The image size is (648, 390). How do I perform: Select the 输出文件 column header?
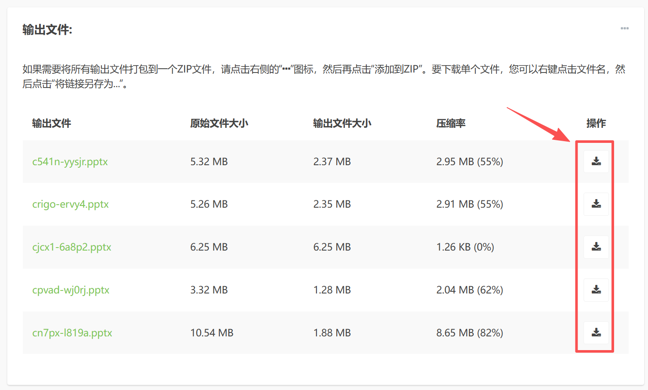click(x=51, y=123)
